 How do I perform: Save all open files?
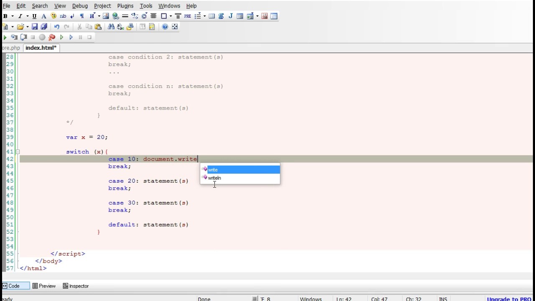[x=44, y=27]
